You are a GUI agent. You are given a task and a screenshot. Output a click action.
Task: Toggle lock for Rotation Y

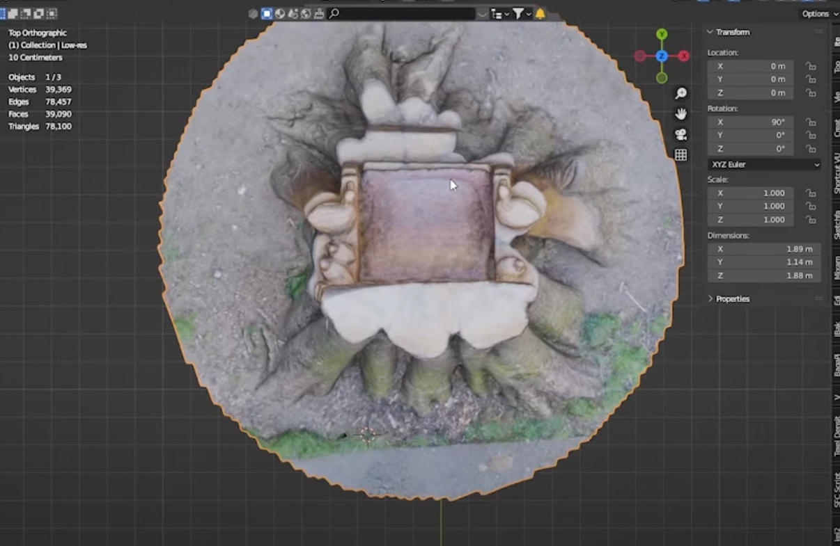pos(811,135)
